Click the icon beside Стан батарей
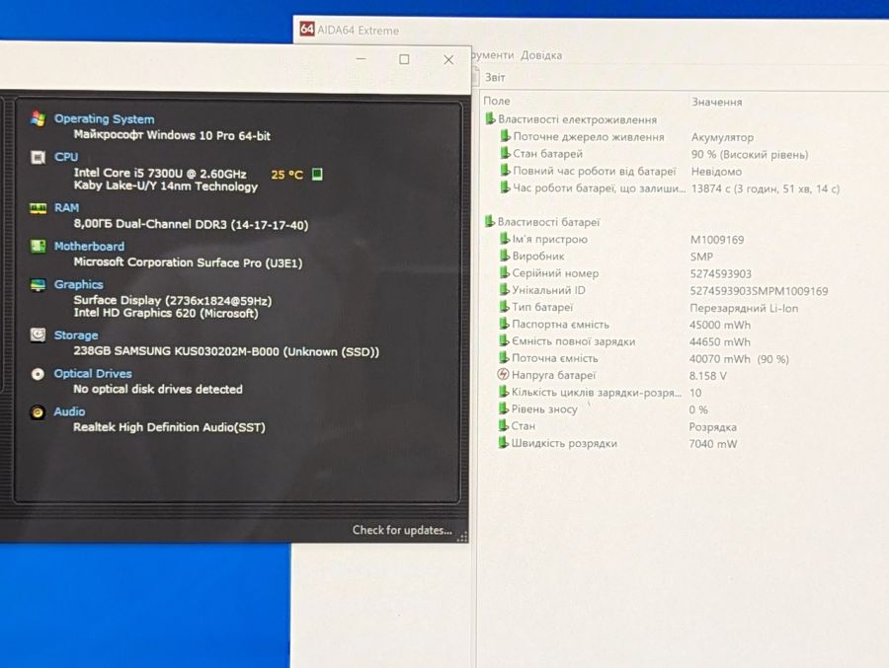Screen dimensions: 889x668 tap(505, 153)
